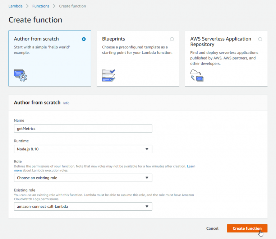Viewport: 276px width, 239px height.
Task: Click the Existing role dropdown arrow
Action: click(147, 206)
